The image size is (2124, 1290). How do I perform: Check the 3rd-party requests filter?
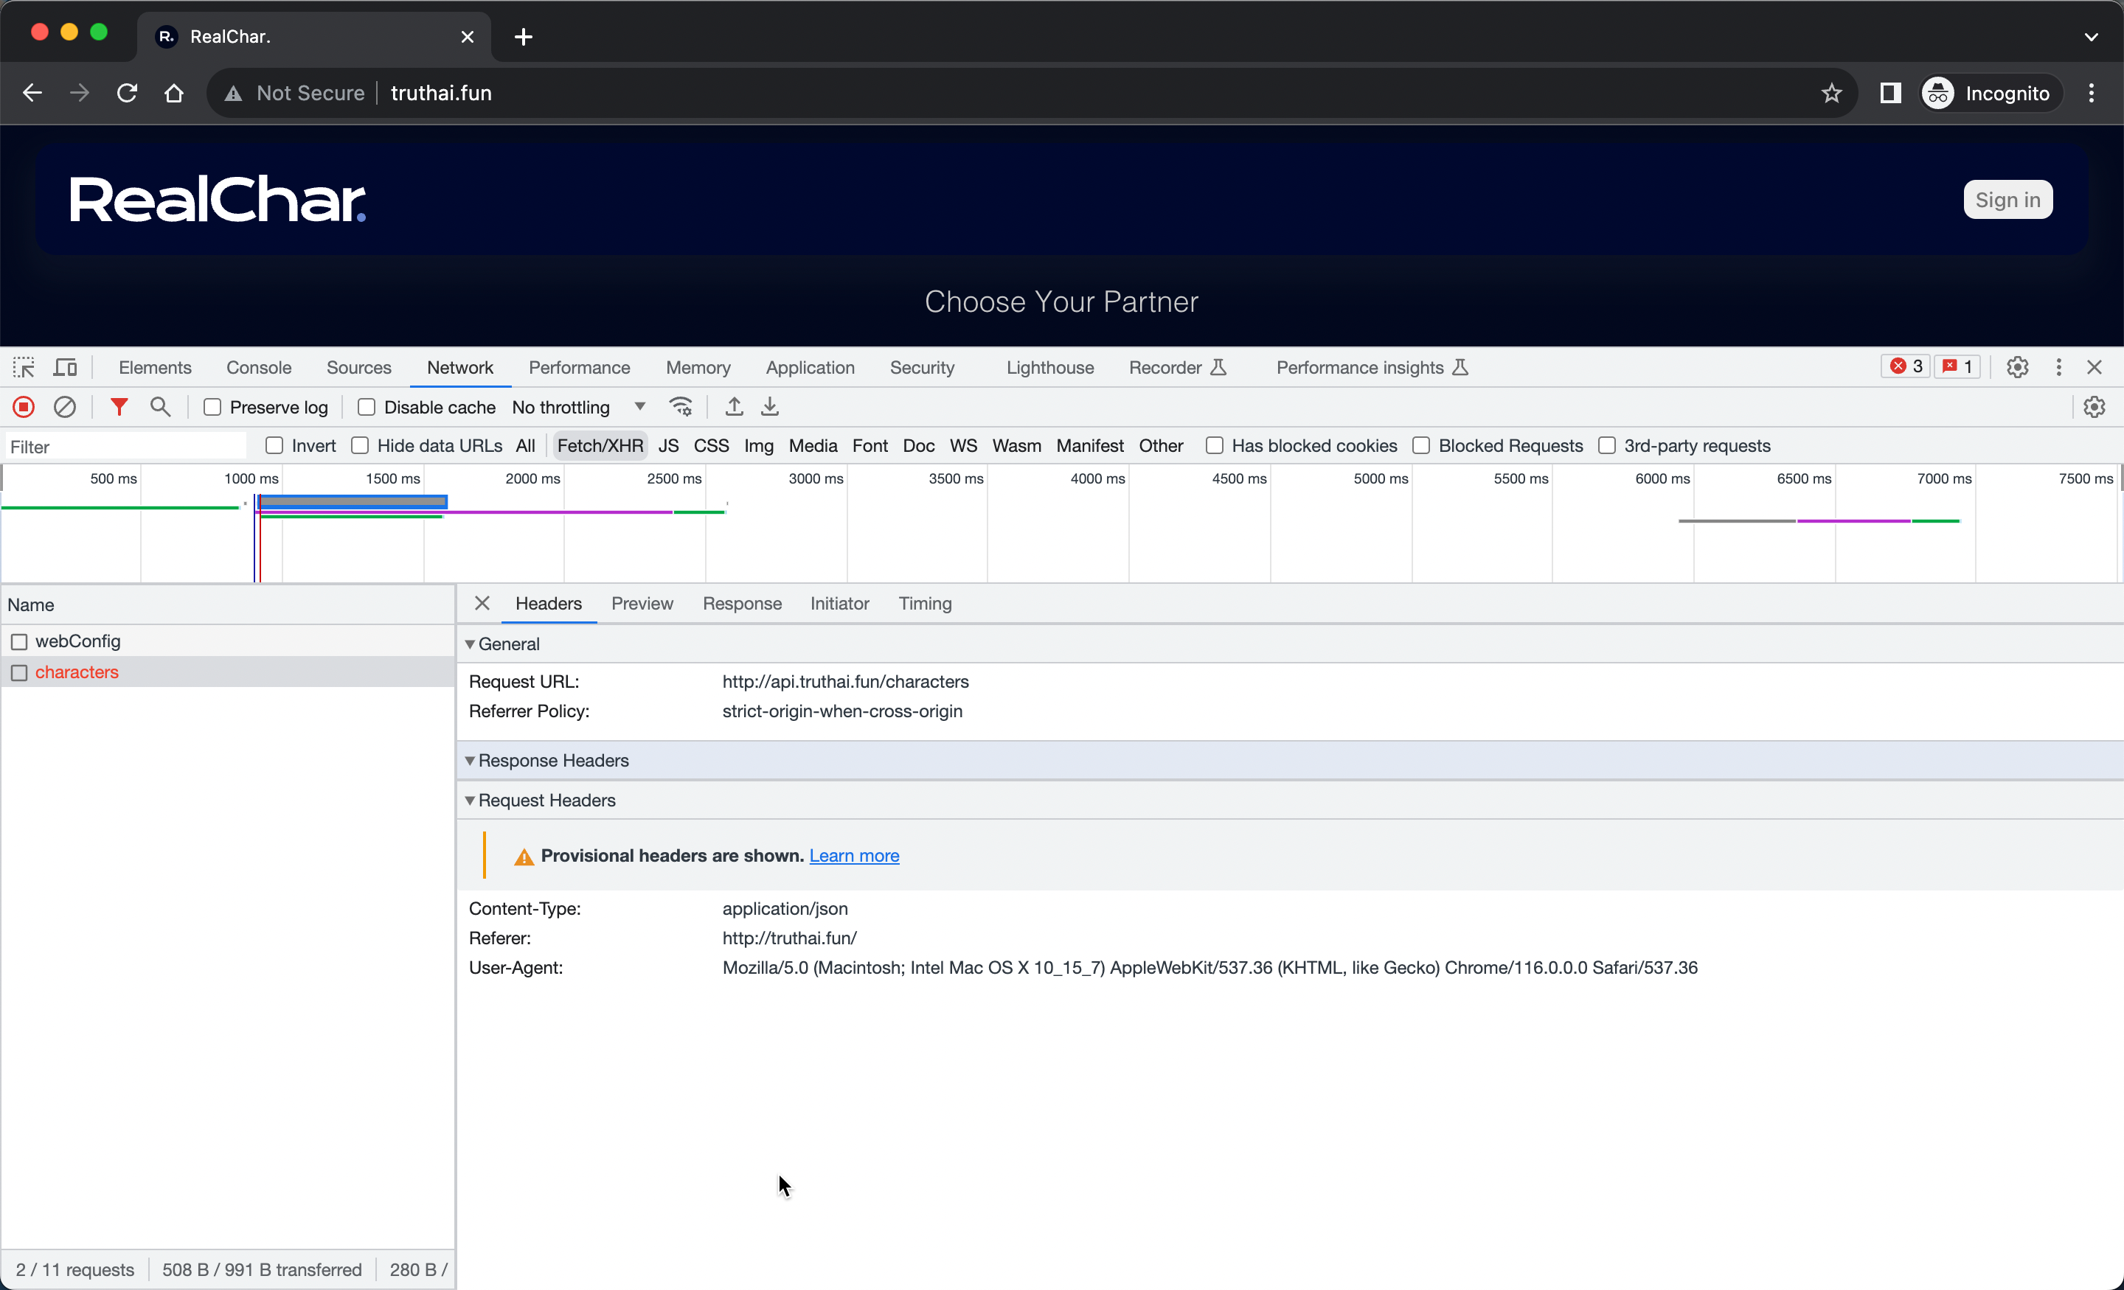[x=1607, y=445]
